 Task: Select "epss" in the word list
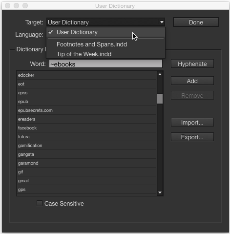87,93
